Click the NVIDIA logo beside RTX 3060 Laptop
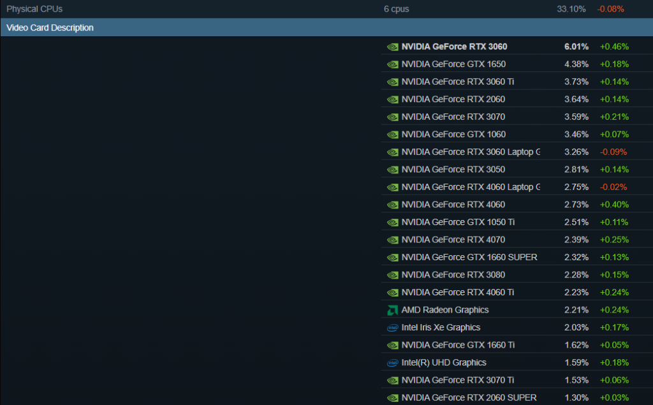Viewport: 653px width, 405px height. click(392, 152)
